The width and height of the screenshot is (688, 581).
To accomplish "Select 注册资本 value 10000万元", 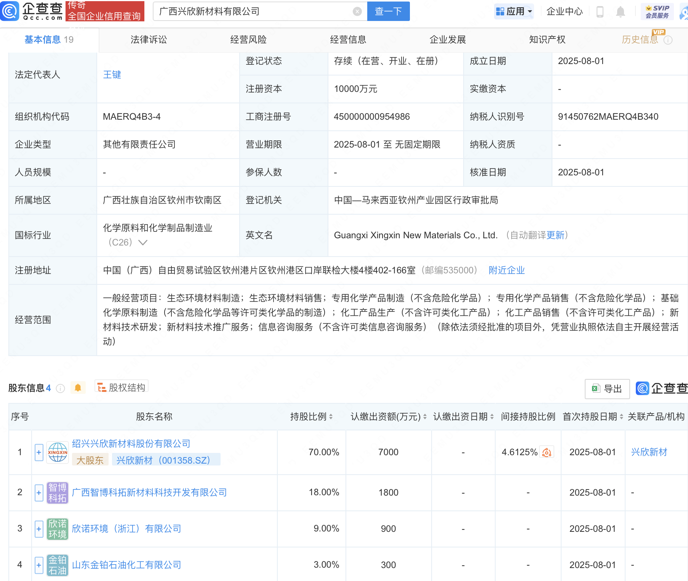I will pos(355,89).
